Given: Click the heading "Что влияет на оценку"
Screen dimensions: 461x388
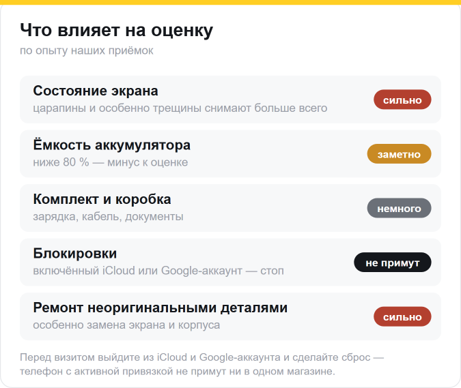Looking at the screenshot, I should 116,31.
